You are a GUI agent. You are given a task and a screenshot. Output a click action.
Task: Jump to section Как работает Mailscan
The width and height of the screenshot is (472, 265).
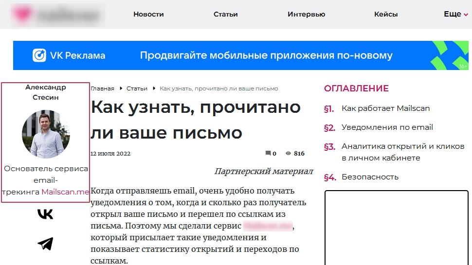385,108
